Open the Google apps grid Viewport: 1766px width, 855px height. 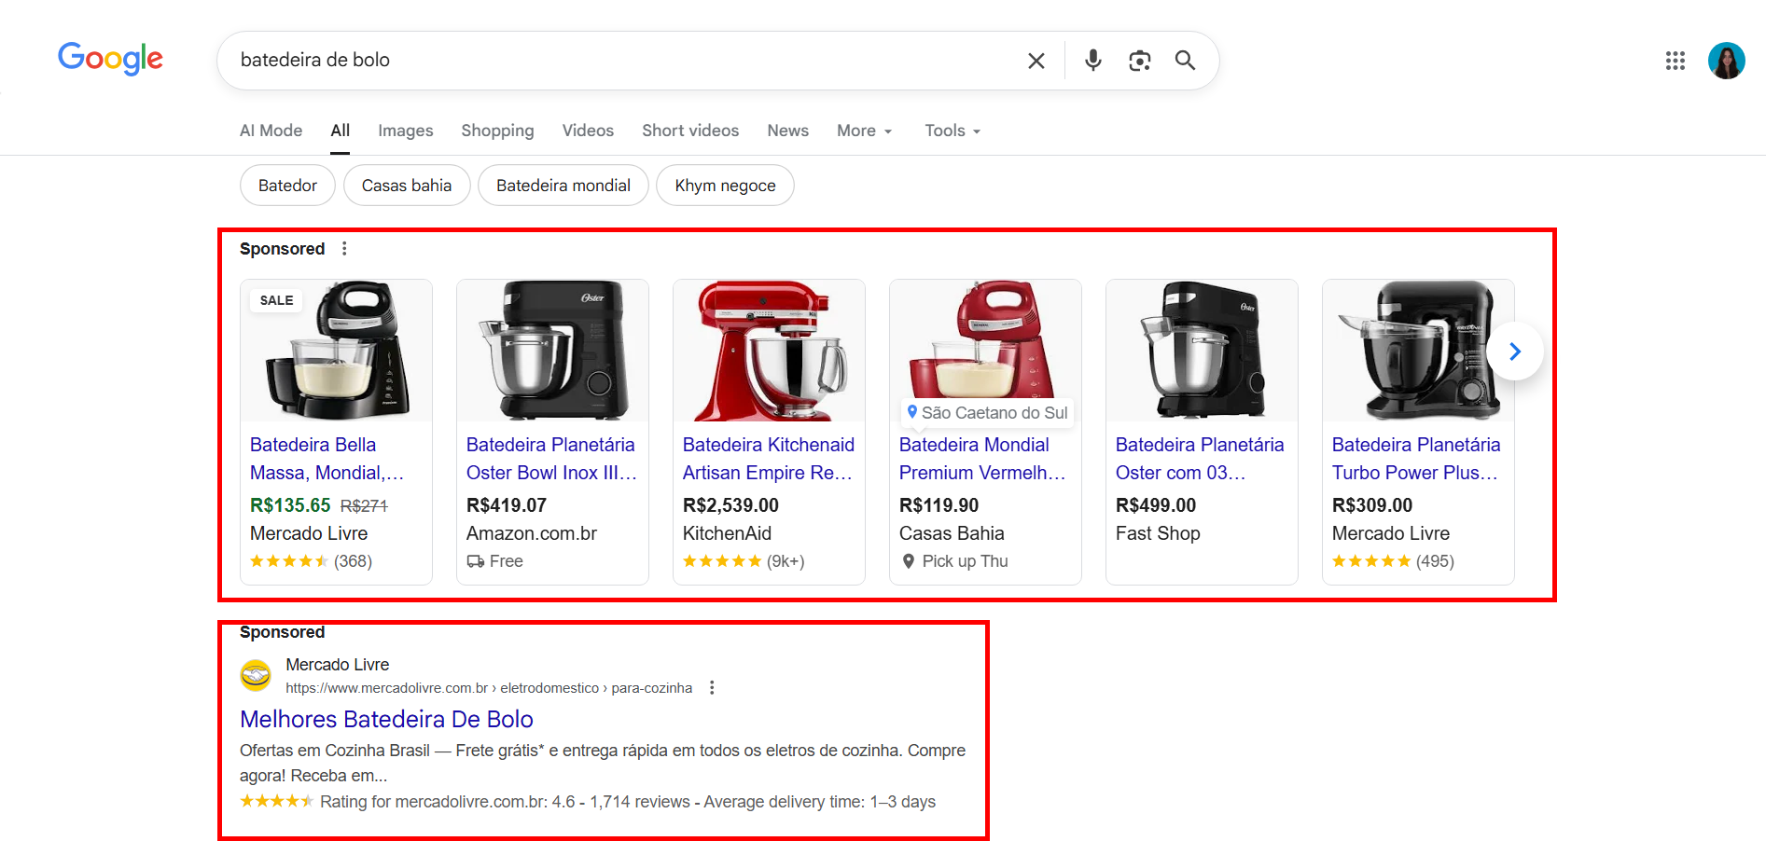(1676, 60)
